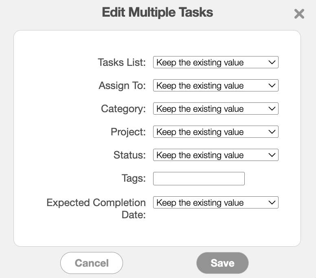Open the Expected Completion Date dropdown
316x278 pixels.
click(x=216, y=202)
